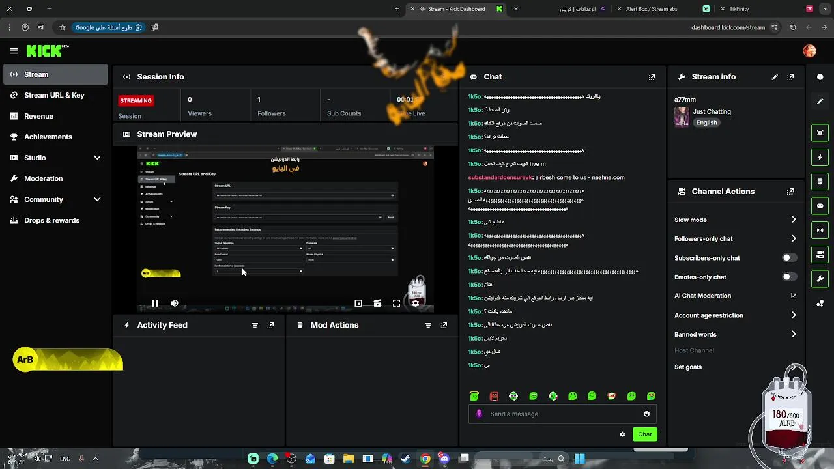Mute the stream preview volume
Viewport: 834px width, 469px height.
click(174, 303)
